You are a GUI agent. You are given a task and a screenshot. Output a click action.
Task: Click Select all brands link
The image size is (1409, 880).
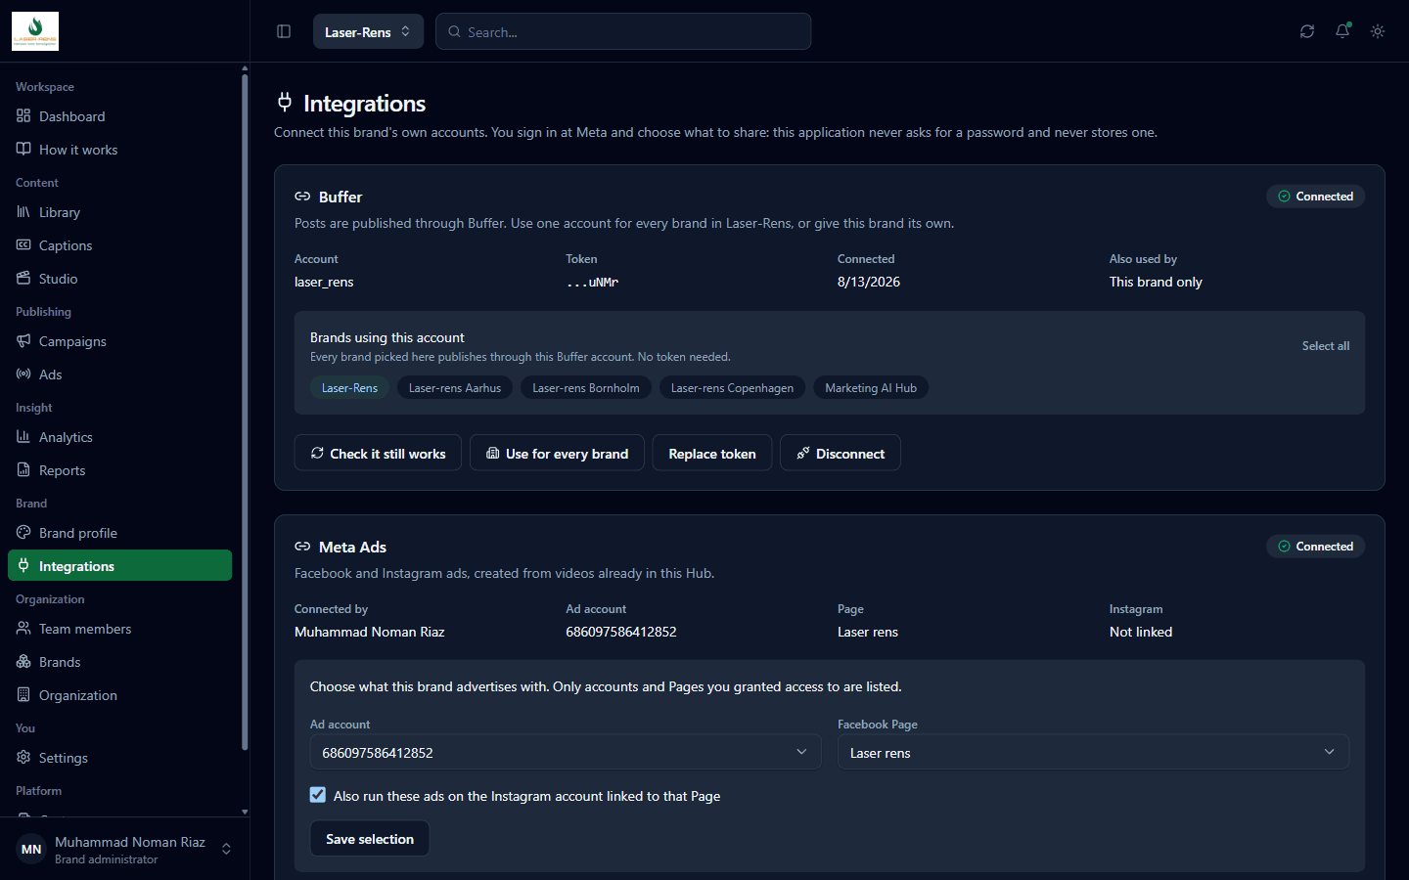tap(1325, 346)
